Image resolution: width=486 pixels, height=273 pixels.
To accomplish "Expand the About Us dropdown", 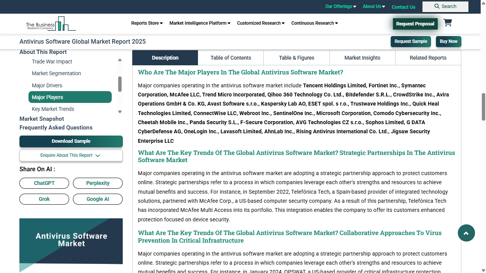I will 374,6.
